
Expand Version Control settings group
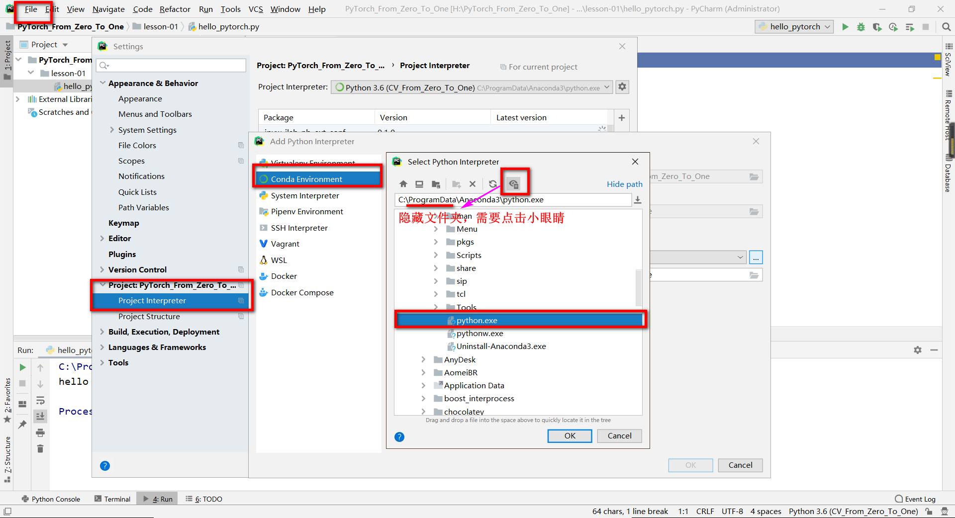point(102,269)
